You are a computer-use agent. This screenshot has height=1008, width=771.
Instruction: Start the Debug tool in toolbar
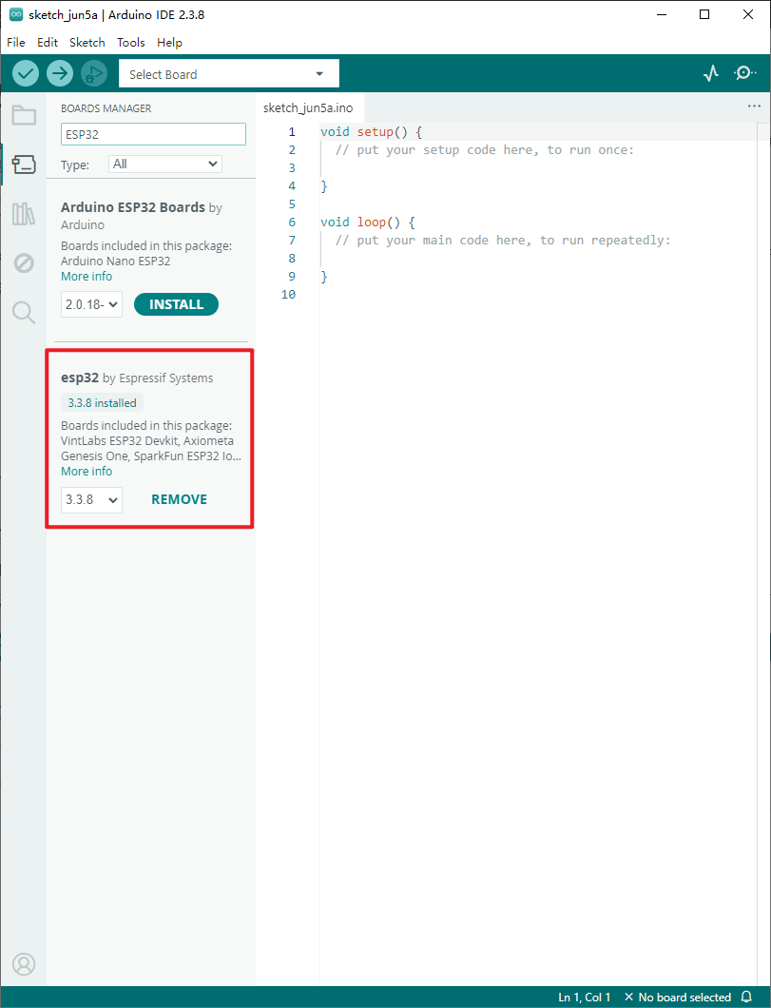[94, 73]
